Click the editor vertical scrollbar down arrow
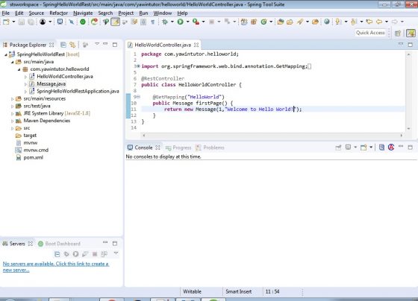The height and width of the screenshot is (301, 418). coord(409,129)
